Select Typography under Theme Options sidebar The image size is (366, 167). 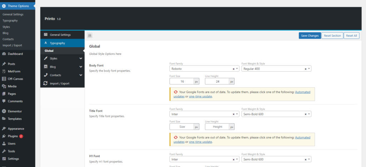point(10,21)
